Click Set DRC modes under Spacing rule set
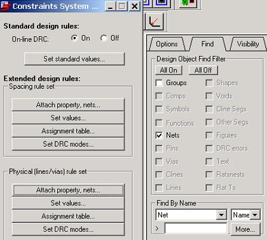 (68, 144)
